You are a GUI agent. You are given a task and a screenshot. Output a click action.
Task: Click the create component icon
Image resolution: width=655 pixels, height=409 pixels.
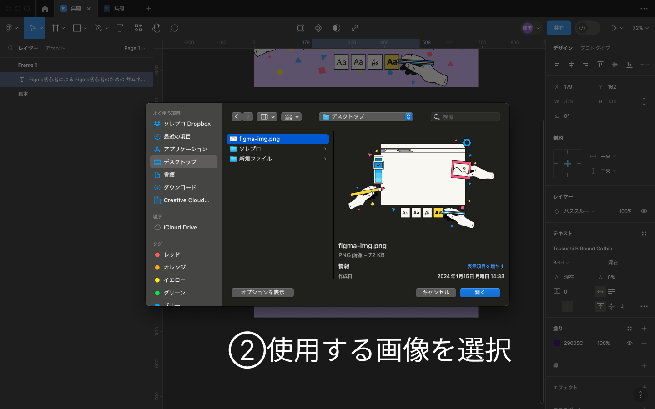318,28
